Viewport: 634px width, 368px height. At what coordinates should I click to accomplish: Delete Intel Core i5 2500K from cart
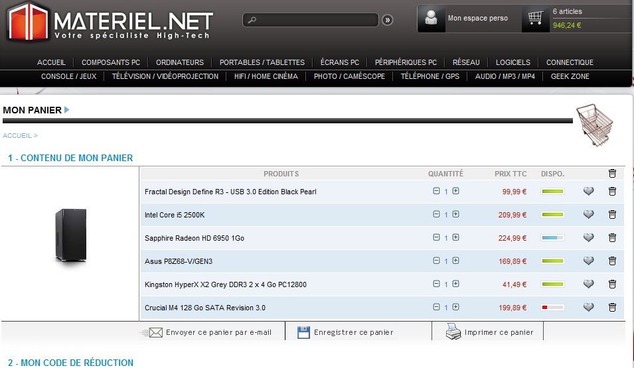[x=612, y=215]
